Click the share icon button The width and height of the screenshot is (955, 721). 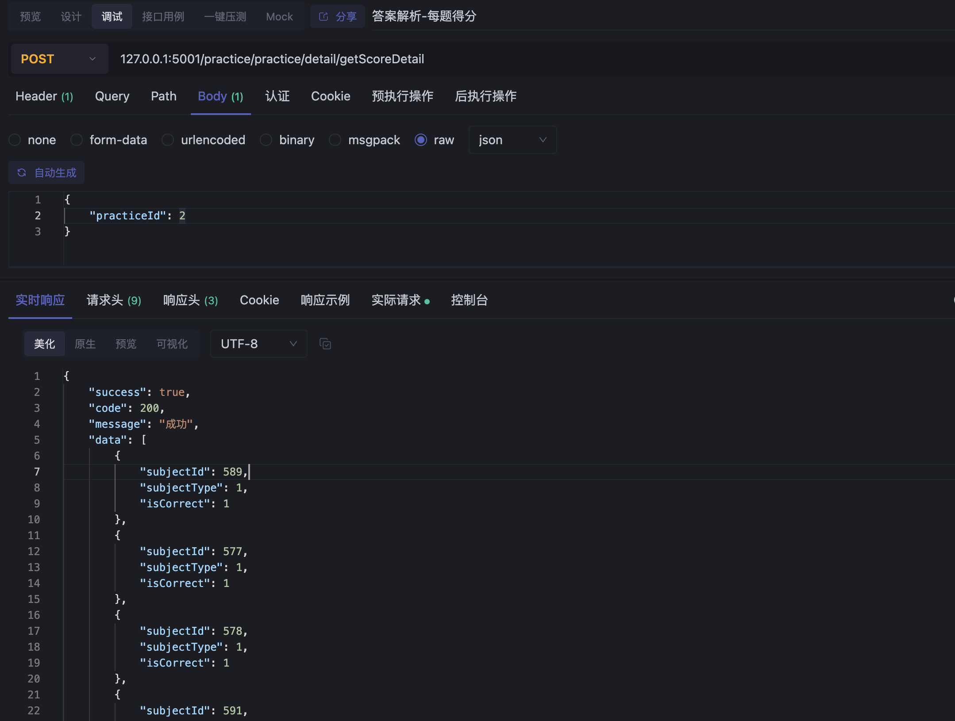point(337,17)
